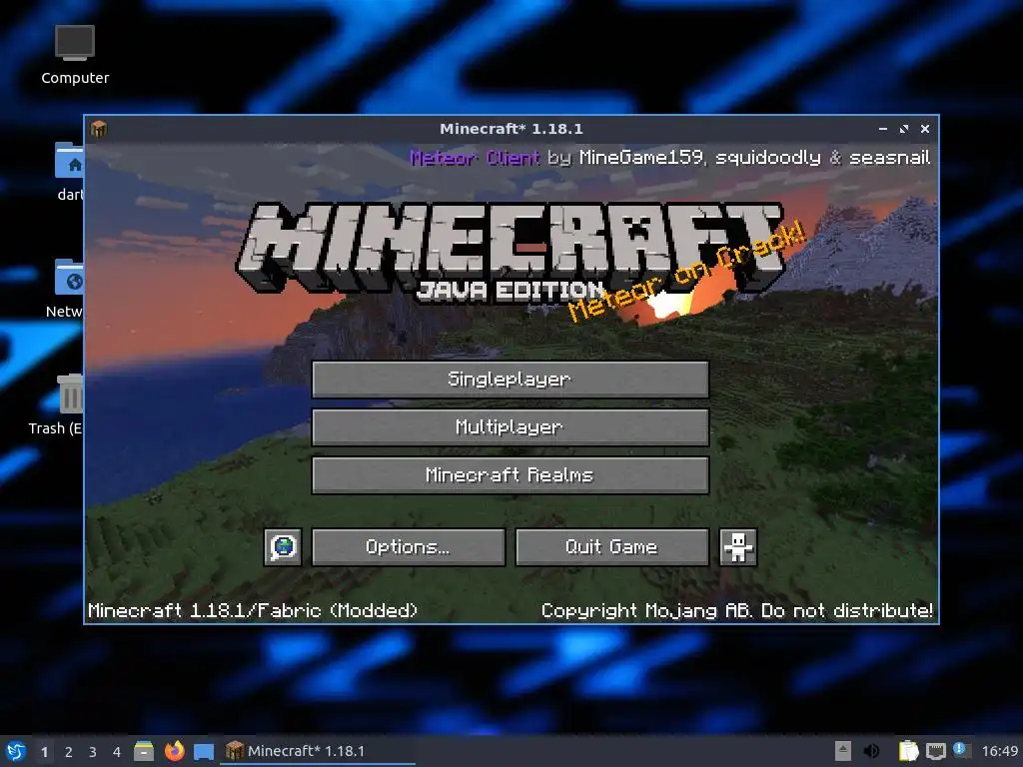
Task: Open language selection globe icon
Action: 283,546
